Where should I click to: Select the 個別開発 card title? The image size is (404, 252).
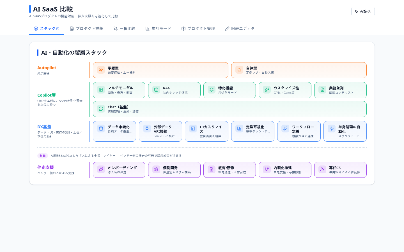[170, 168]
